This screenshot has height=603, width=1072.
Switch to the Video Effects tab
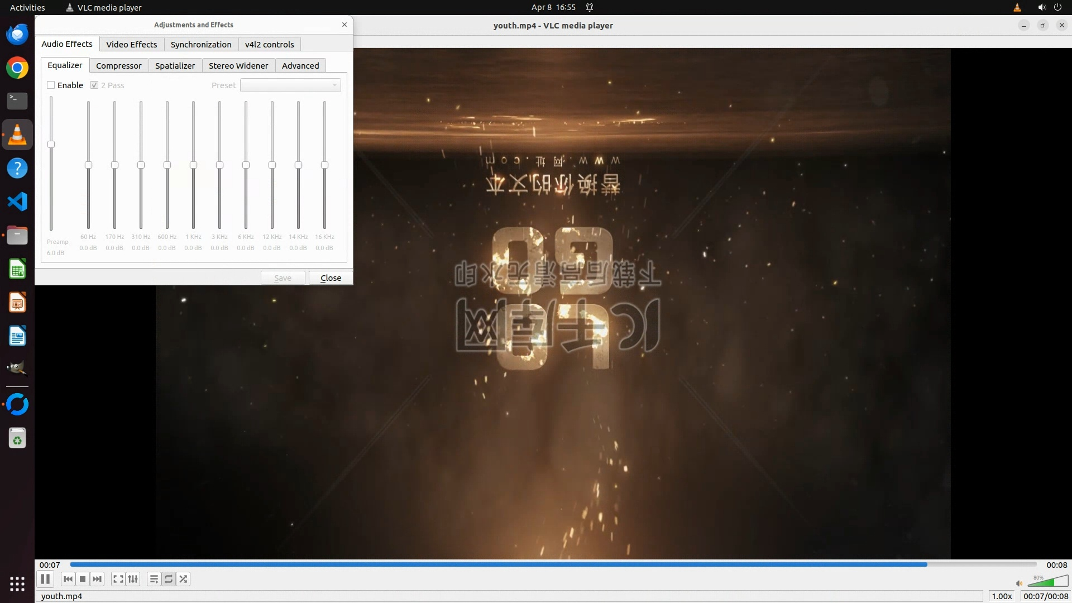(131, 44)
